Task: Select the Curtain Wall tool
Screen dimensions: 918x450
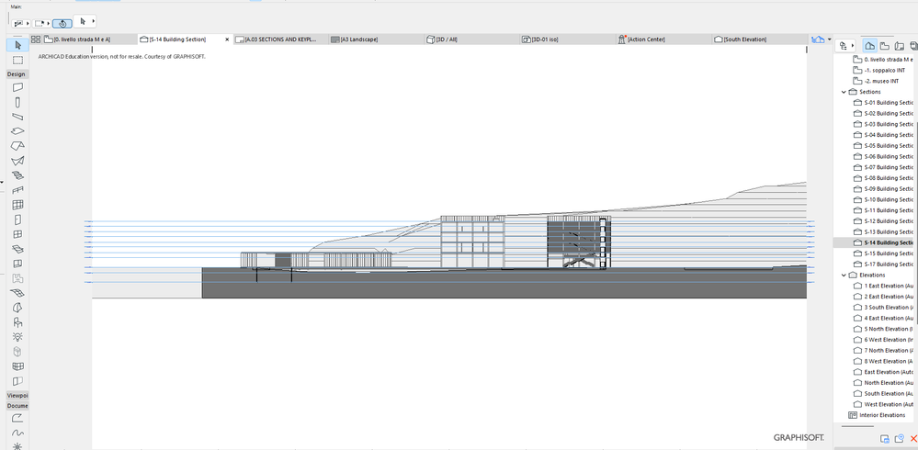Action: 17,205
